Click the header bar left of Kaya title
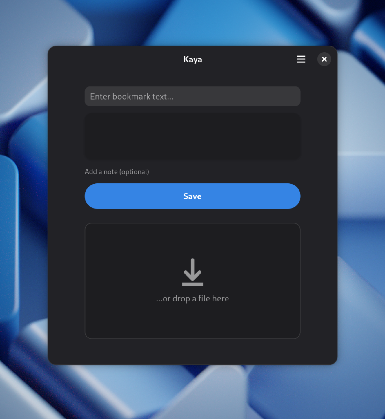The image size is (385, 419). click(116, 59)
